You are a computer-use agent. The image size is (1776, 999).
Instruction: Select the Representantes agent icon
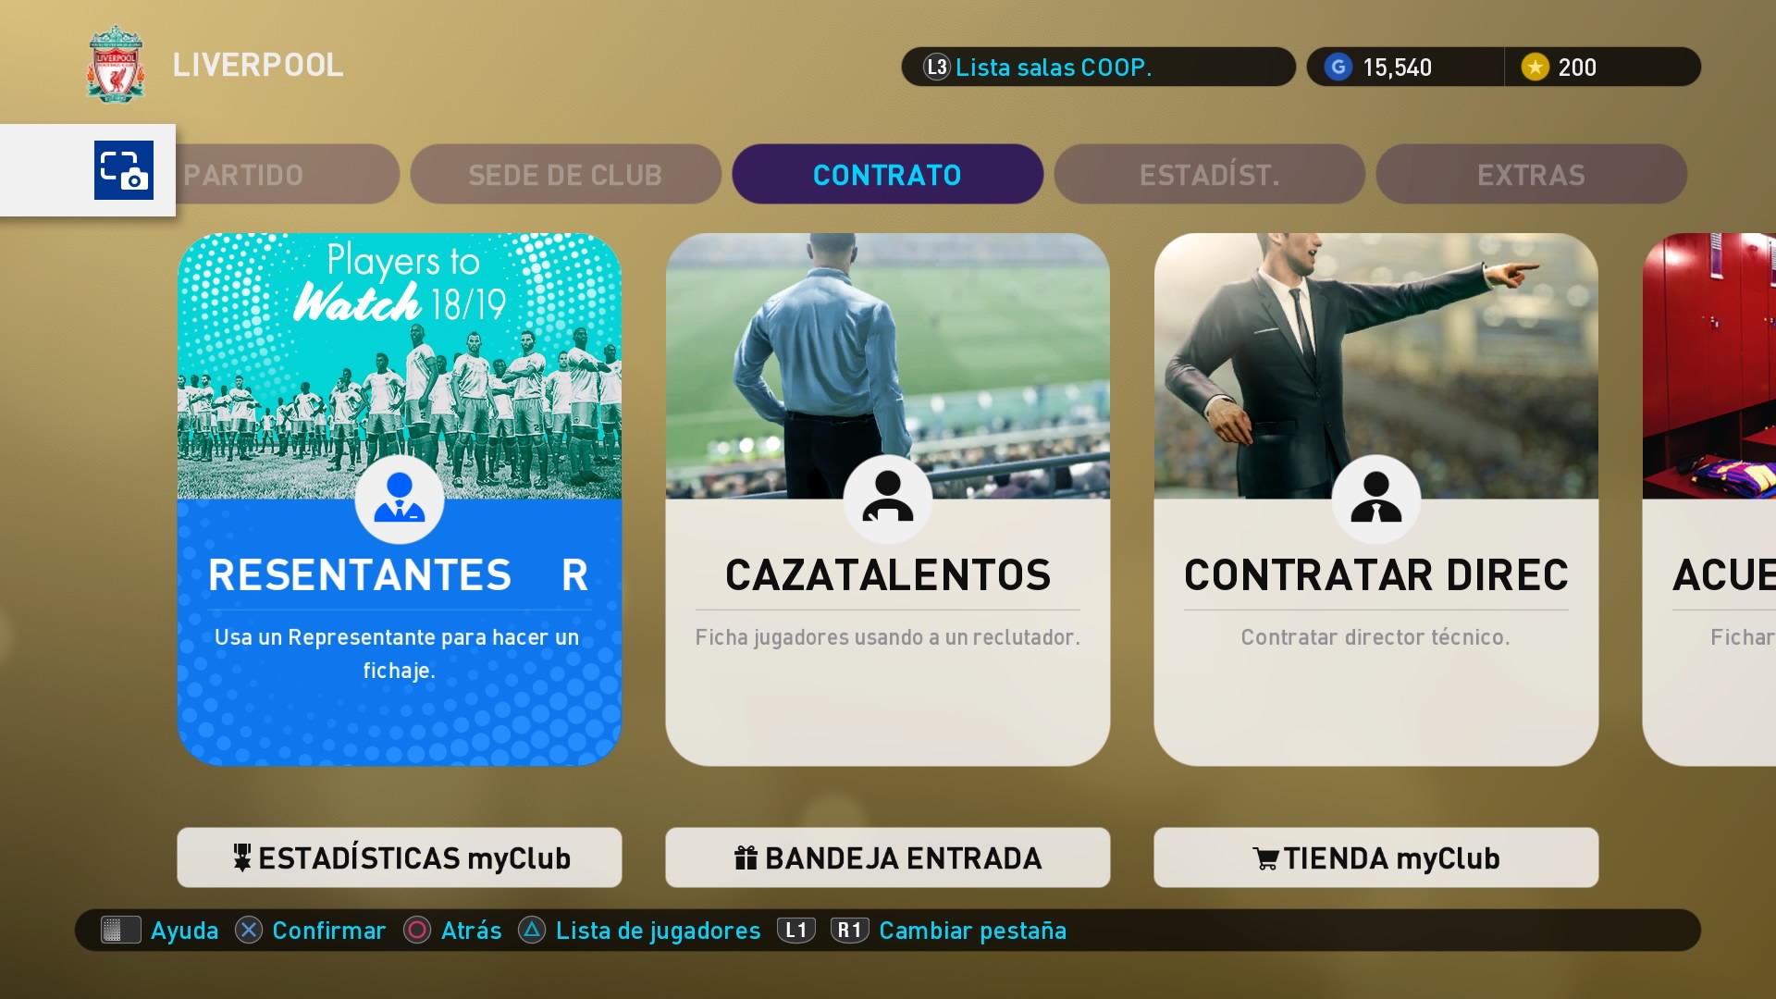pyautogui.click(x=400, y=499)
